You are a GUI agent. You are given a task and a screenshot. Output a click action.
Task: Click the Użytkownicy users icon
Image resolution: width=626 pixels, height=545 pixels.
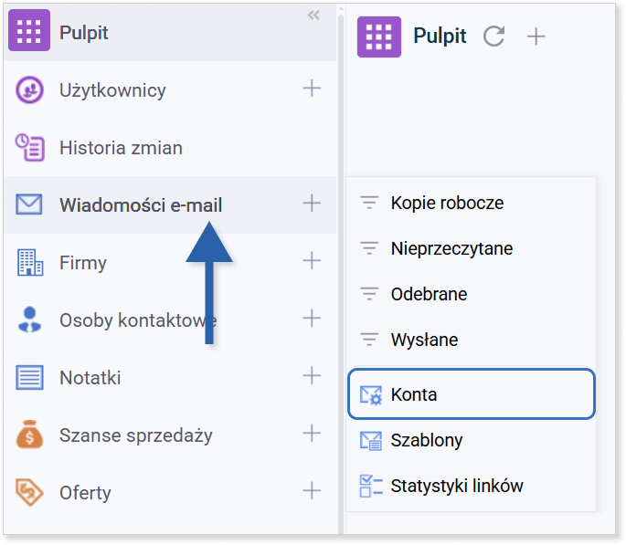29,90
